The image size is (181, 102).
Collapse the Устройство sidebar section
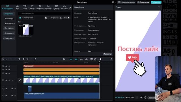coord(9,14)
